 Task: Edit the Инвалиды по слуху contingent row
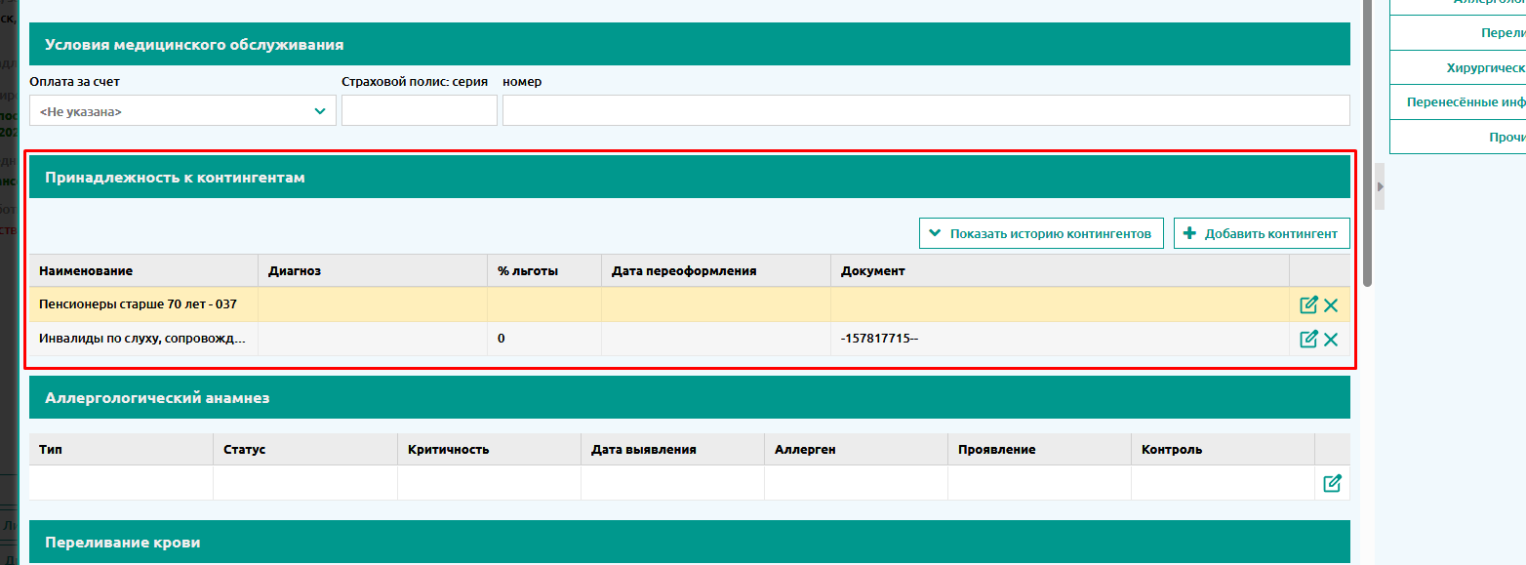[1308, 339]
